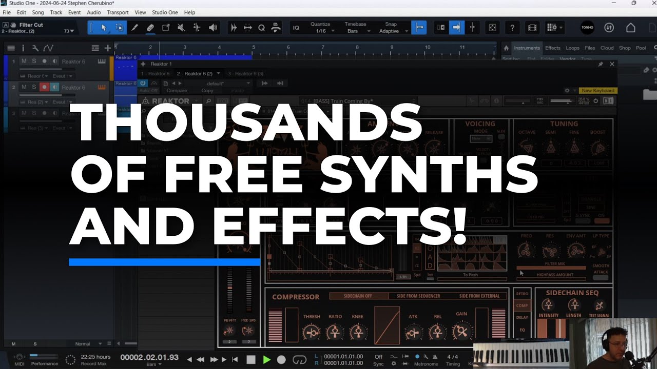Click the Compare button
657x369 pixels.
pos(177,91)
